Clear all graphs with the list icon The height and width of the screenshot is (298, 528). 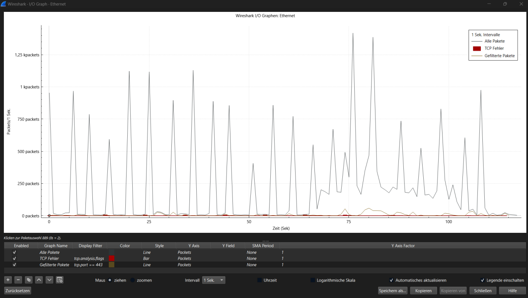tap(60, 280)
